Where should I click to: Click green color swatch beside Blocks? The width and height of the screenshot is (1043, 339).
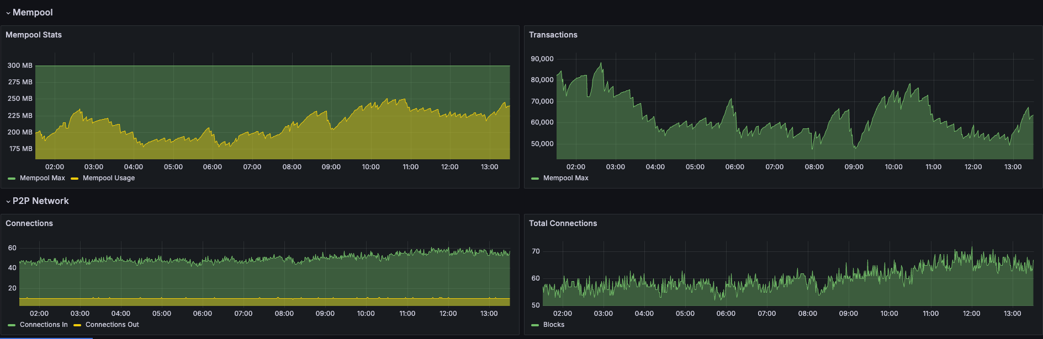pos(535,325)
